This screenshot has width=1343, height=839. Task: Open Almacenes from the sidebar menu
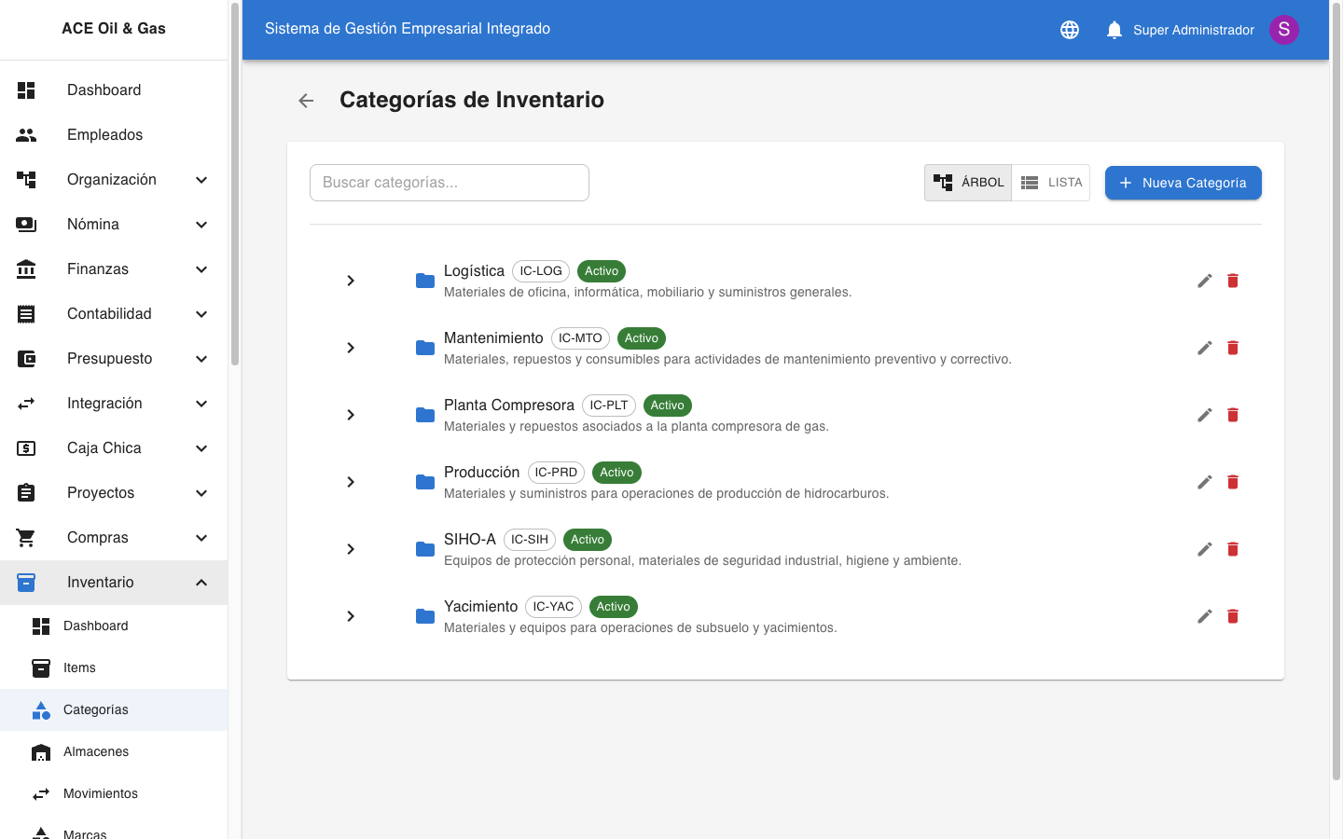(93, 751)
